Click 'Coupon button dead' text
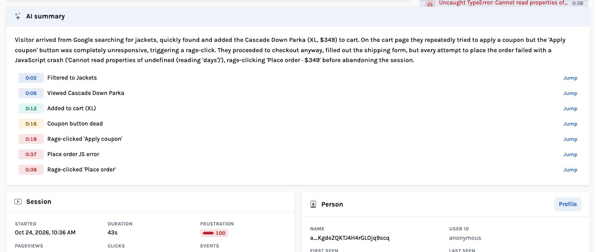 [x=75, y=124]
